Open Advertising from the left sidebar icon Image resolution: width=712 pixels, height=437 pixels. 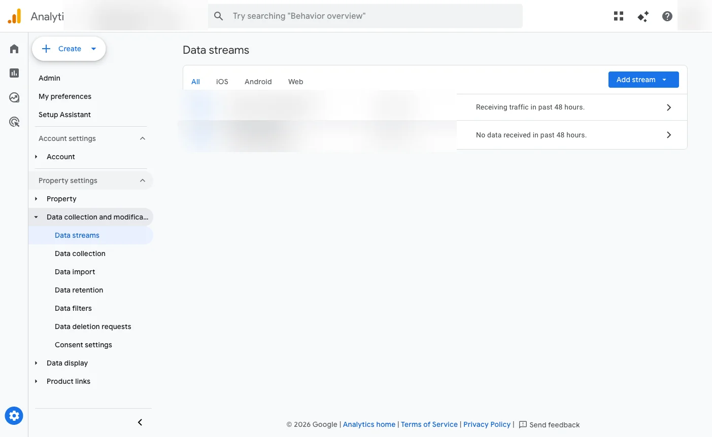(14, 121)
